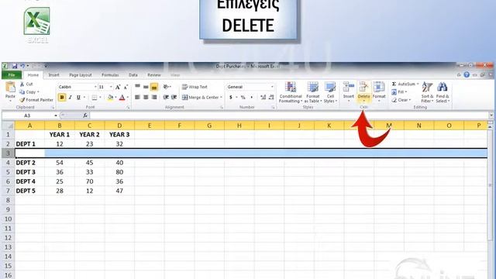Click the Decrease Indent icon
Screen dimensions: 496x279
pos(166,98)
